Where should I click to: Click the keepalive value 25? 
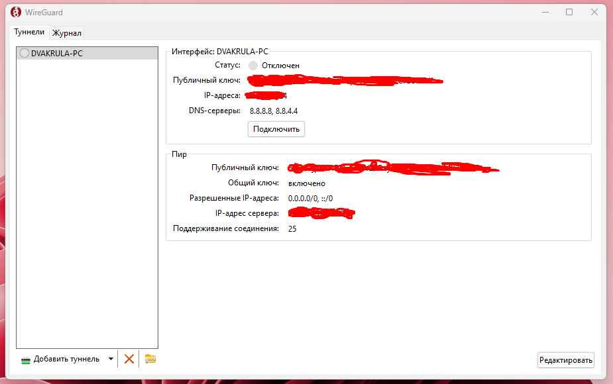pyautogui.click(x=292, y=229)
